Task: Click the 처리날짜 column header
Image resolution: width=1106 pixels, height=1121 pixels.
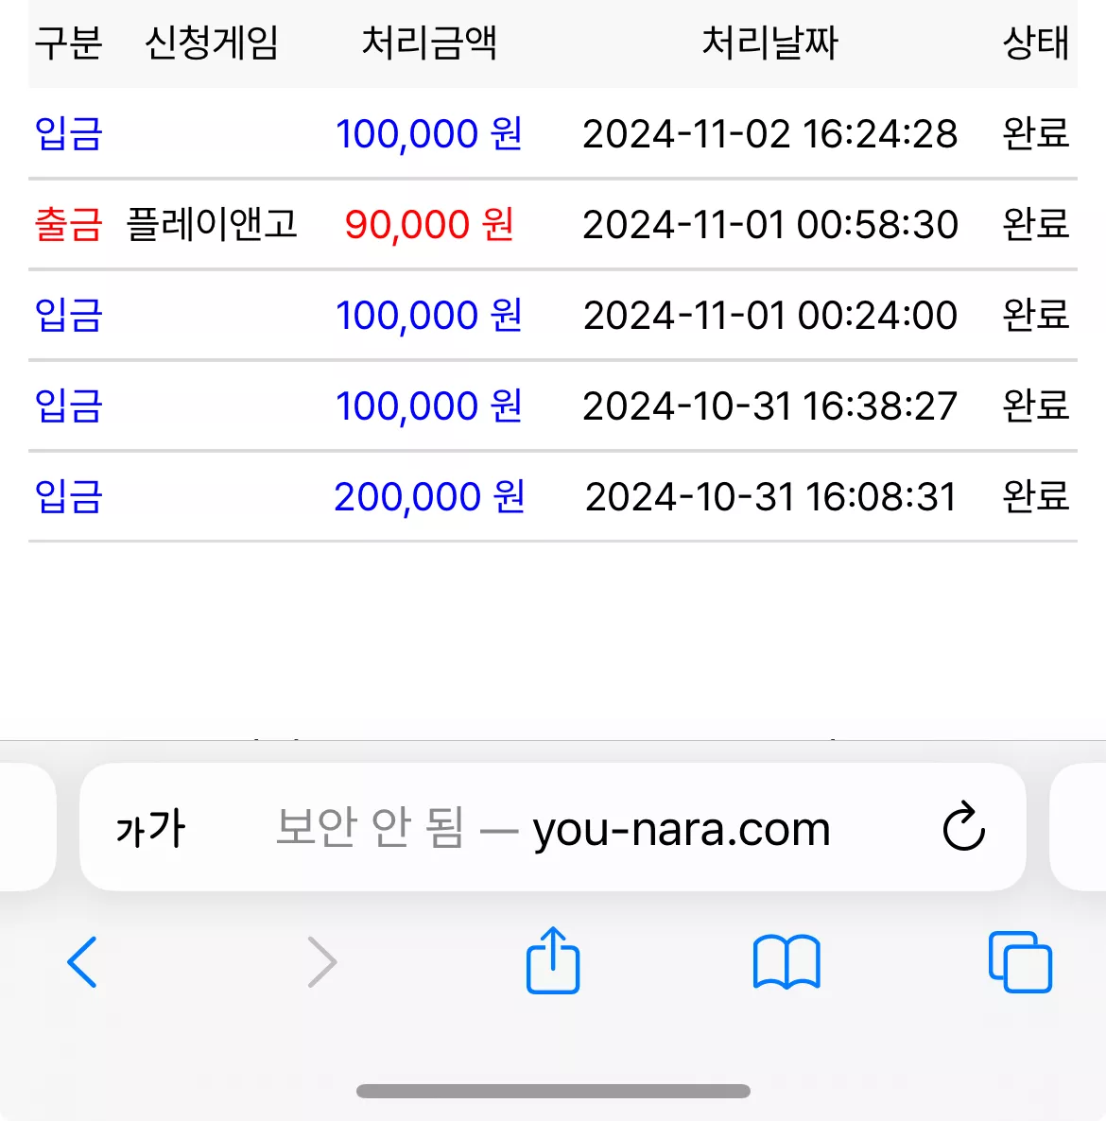Action: pos(769,43)
